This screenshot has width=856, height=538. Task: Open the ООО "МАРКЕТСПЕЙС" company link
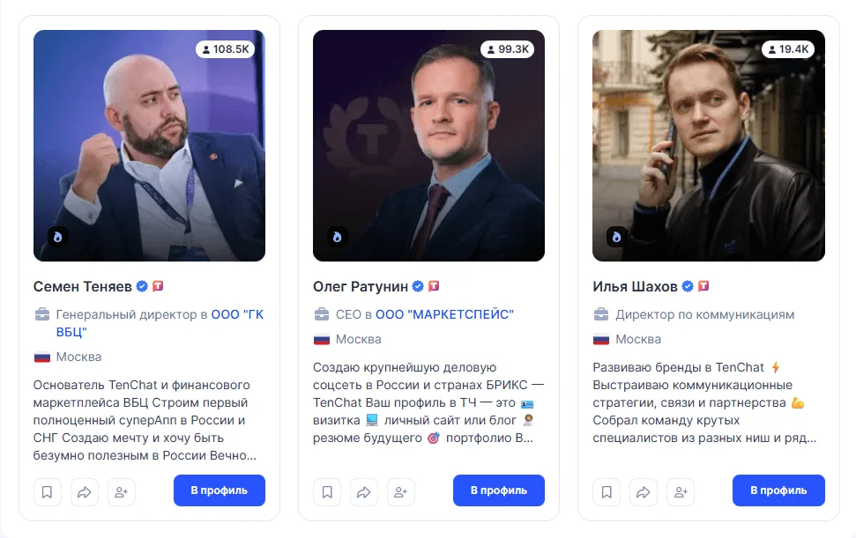click(444, 314)
